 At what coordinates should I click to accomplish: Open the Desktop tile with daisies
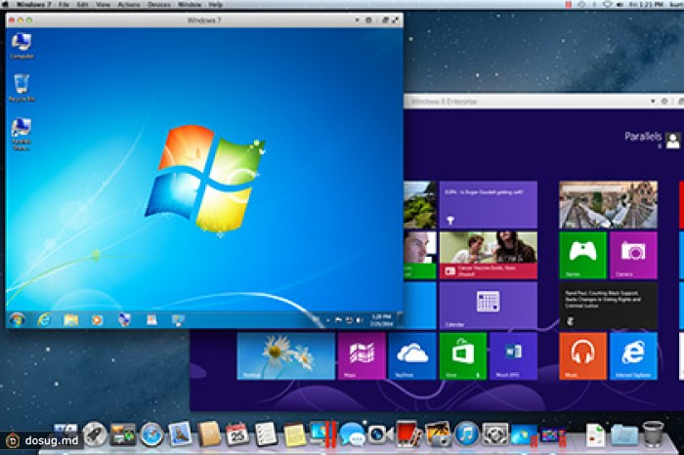pos(285,356)
